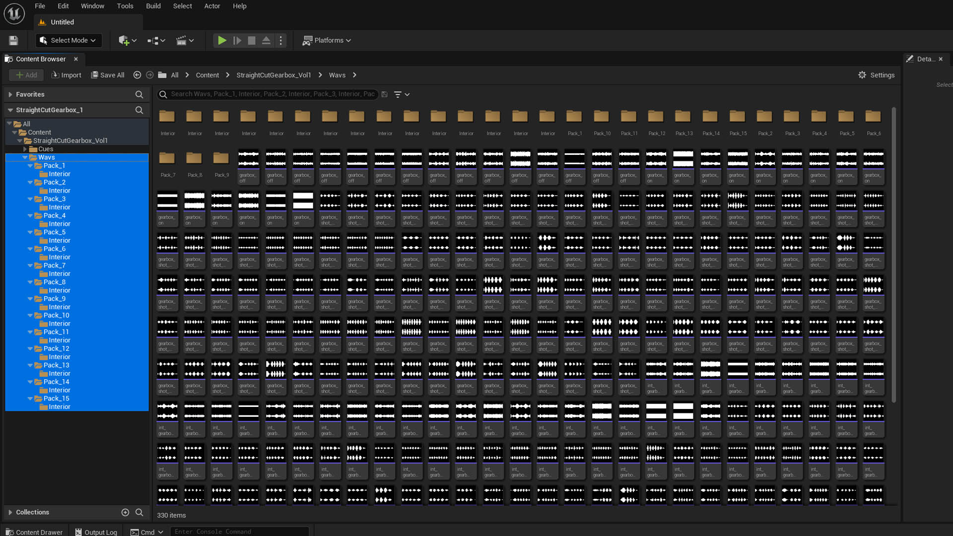The image size is (953, 536).
Task: Click the add collection plus icon
Action: click(x=125, y=512)
